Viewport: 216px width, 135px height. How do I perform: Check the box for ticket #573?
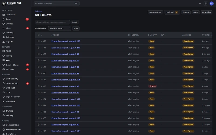coord(38,48)
